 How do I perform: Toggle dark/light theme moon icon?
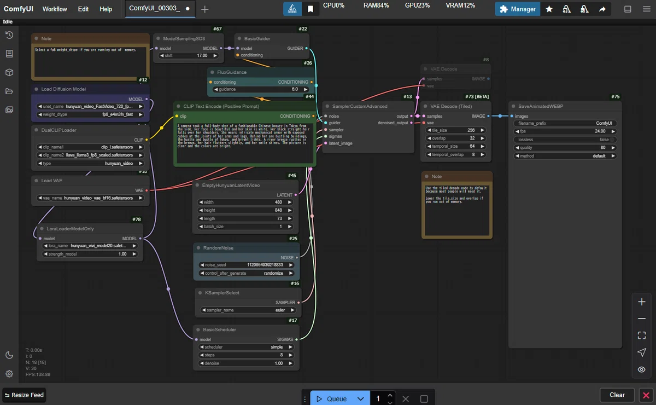(9, 355)
